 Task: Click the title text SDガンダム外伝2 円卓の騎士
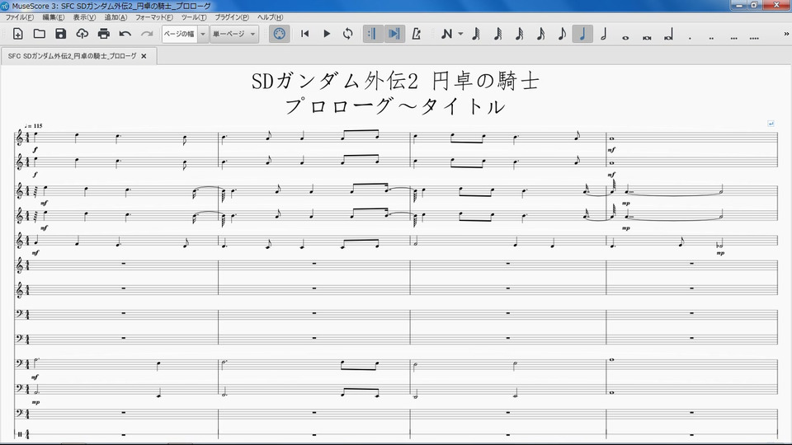395,81
